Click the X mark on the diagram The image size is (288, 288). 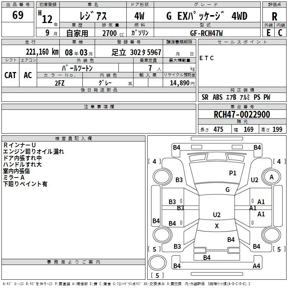point(217,226)
